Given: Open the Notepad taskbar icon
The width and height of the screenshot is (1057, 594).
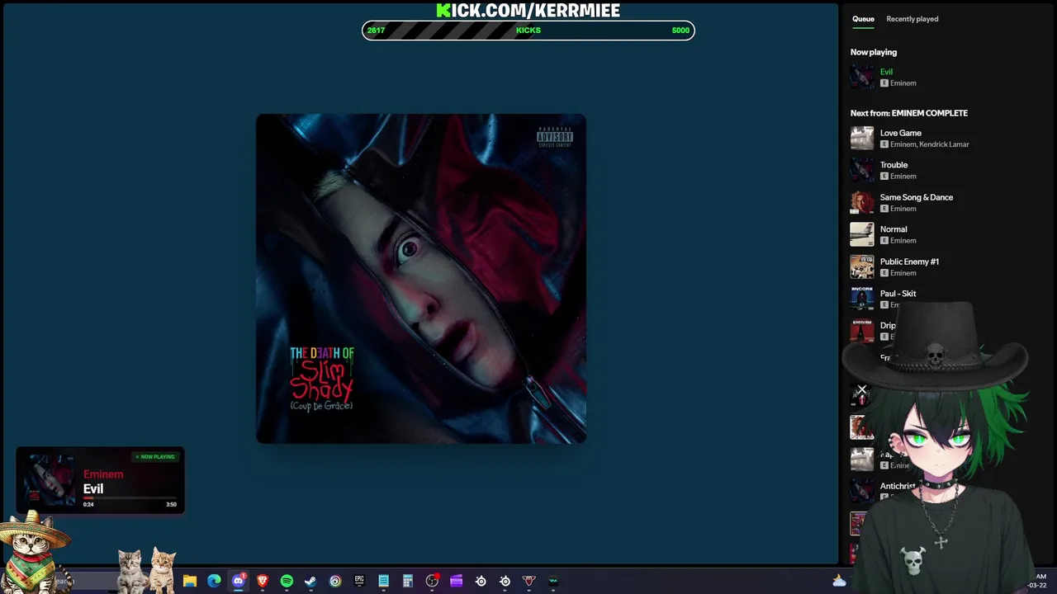Looking at the screenshot, I should click(x=383, y=581).
